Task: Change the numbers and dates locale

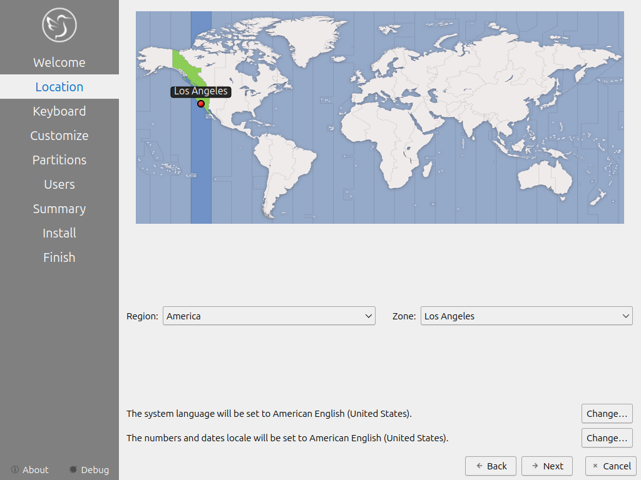Action: [607, 438]
